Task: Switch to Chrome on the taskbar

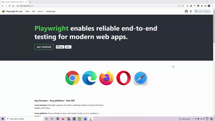Action: 69,119
